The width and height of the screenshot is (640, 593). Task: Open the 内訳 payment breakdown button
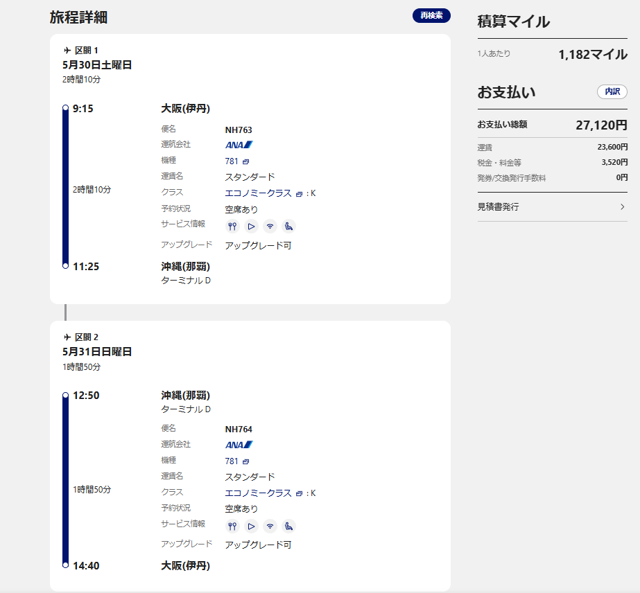612,91
